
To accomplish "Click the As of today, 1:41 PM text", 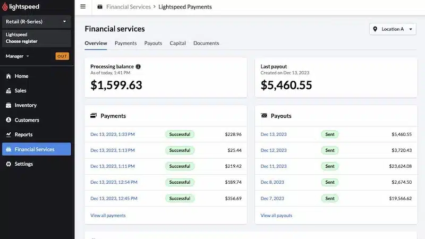I will 110,73.
